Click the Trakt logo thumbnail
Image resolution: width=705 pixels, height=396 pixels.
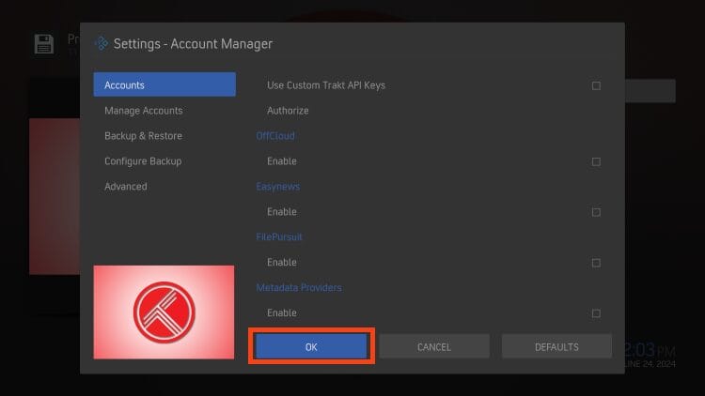[x=164, y=312]
